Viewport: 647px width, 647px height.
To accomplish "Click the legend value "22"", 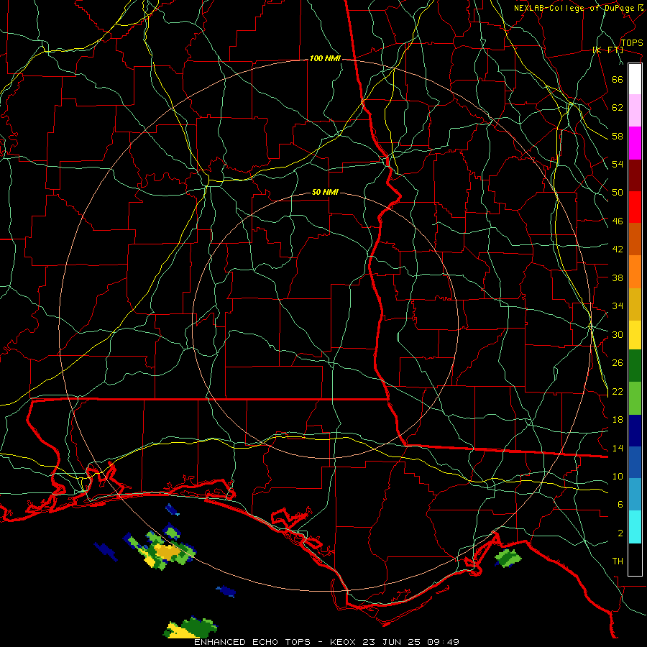I will 618,392.
